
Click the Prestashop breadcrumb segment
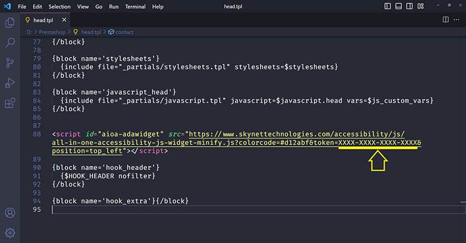click(52, 32)
